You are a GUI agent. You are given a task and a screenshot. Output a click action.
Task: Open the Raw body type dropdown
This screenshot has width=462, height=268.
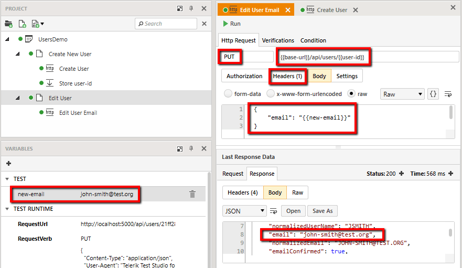click(402, 94)
